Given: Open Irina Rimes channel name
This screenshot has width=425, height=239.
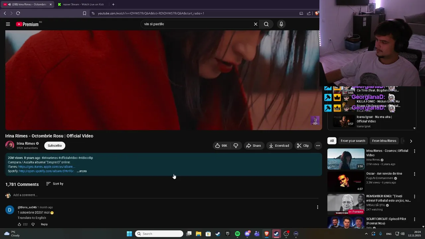Looking at the screenshot, I should click(26, 143).
